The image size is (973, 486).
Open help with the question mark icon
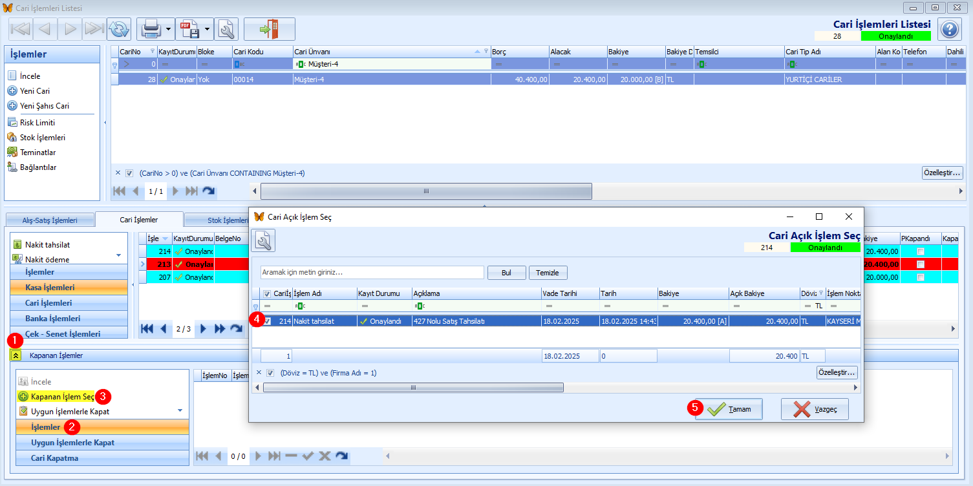coord(949,29)
